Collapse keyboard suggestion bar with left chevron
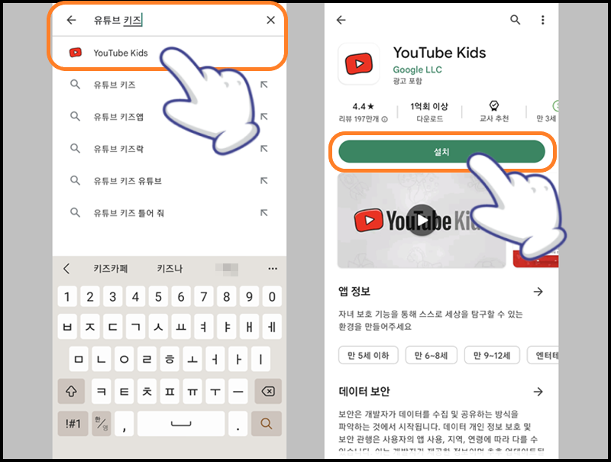Image resolution: width=611 pixels, height=462 pixels. coord(66,268)
